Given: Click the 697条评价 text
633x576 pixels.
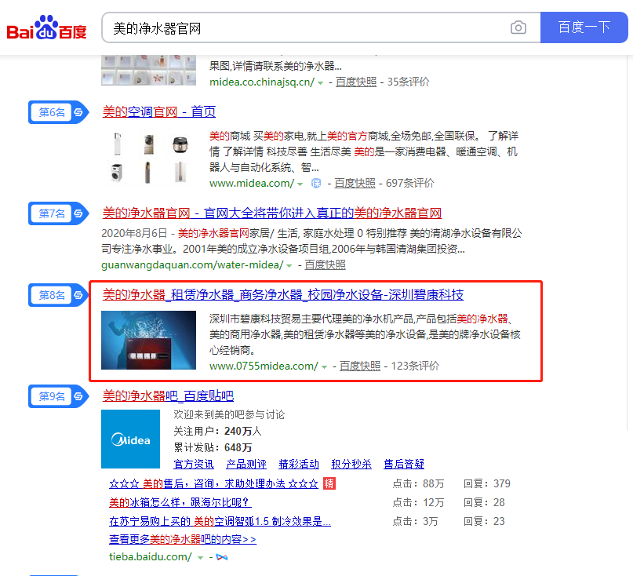Looking at the screenshot, I should (x=409, y=184).
